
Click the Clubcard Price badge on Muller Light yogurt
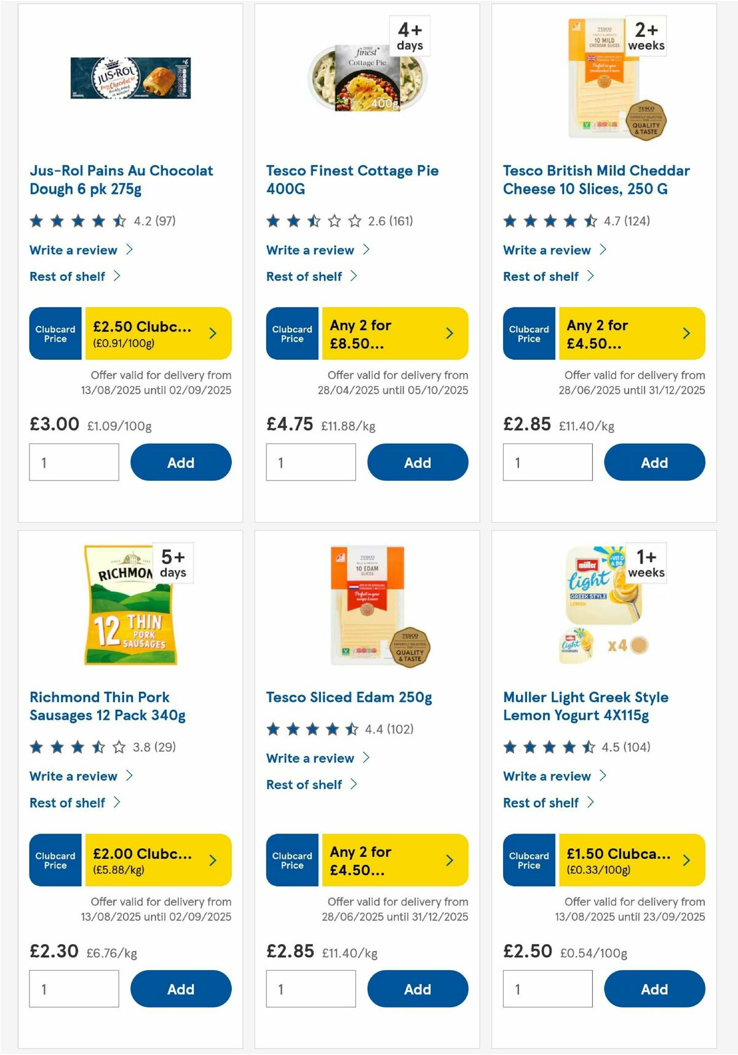coord(528,861)
